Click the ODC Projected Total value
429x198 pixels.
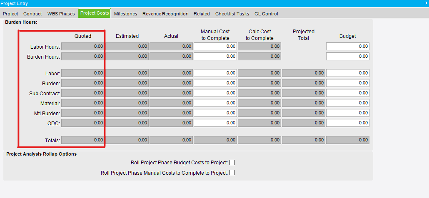tap(304, 123)
